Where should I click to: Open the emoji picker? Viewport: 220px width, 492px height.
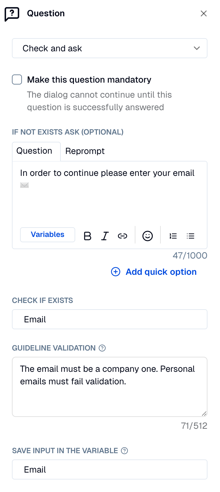pyautogui.click(x=148, y=236)
